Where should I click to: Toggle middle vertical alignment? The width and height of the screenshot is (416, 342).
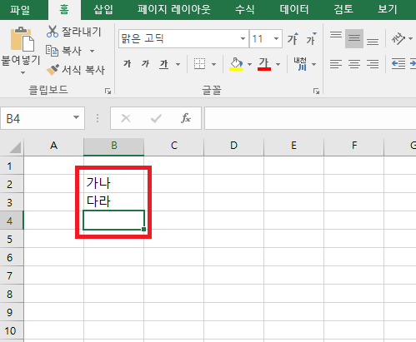354,38
